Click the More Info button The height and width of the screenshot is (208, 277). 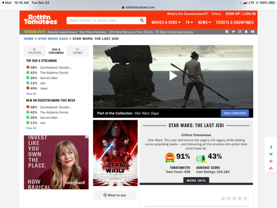pyautogui.click(x=196, y=181)
